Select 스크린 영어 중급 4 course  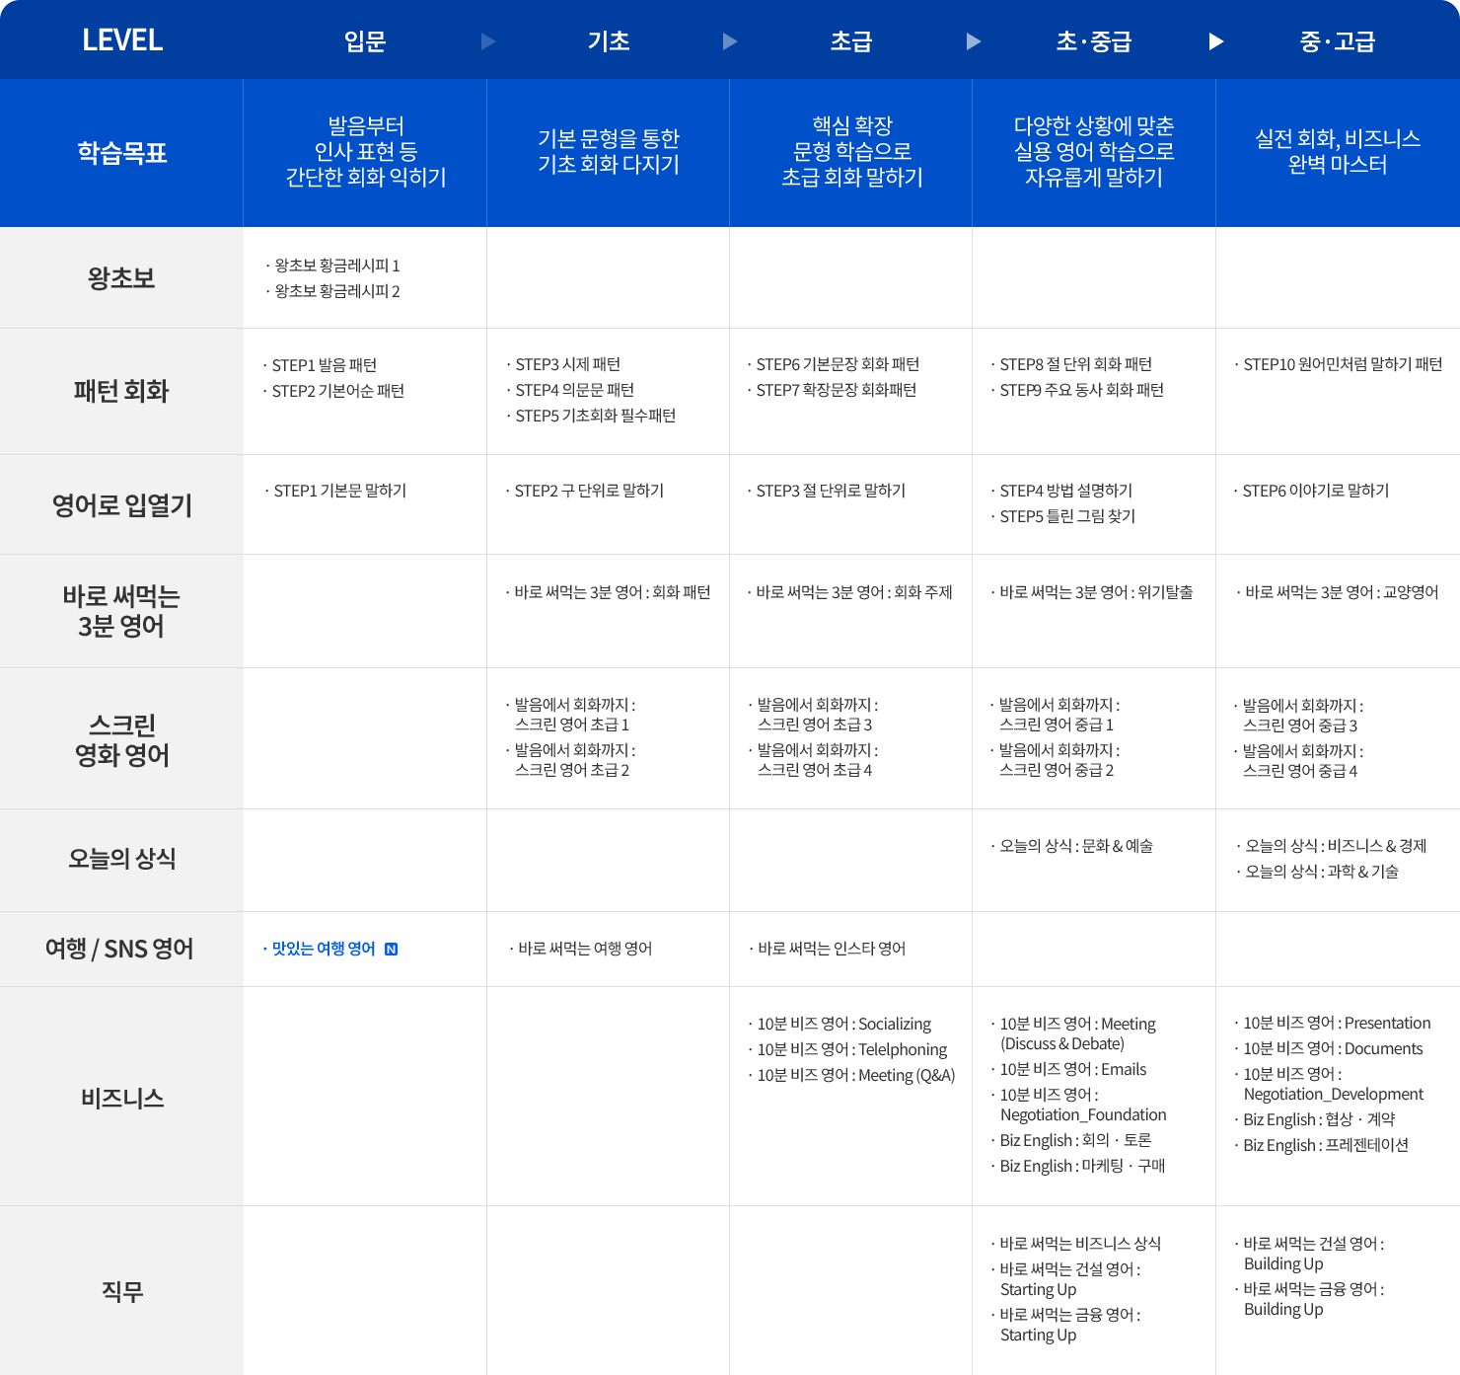click(x=1302, y=761)
